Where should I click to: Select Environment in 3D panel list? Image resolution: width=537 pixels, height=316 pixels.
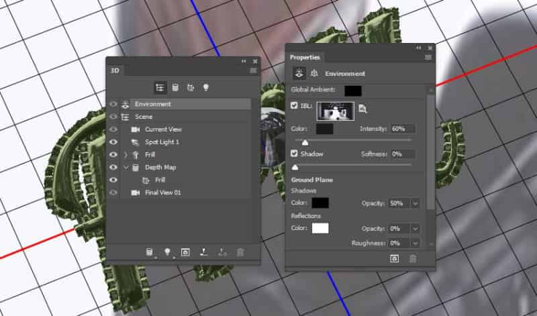[185, 104]
